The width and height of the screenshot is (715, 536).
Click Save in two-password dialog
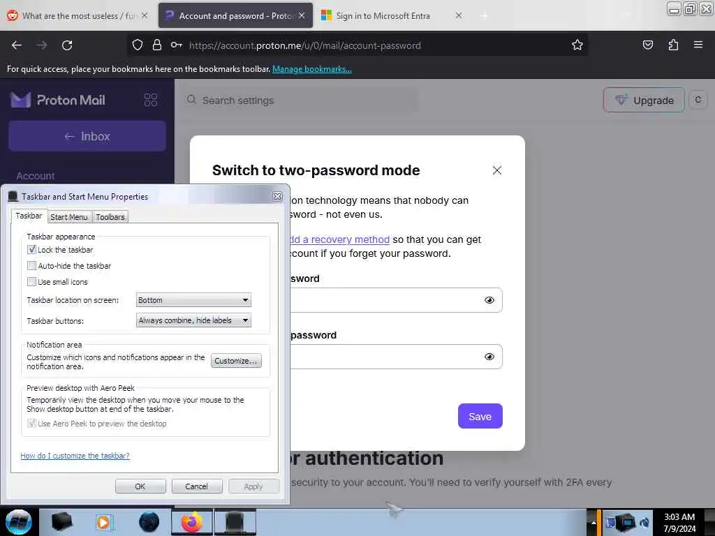click(x=480, y=416)
